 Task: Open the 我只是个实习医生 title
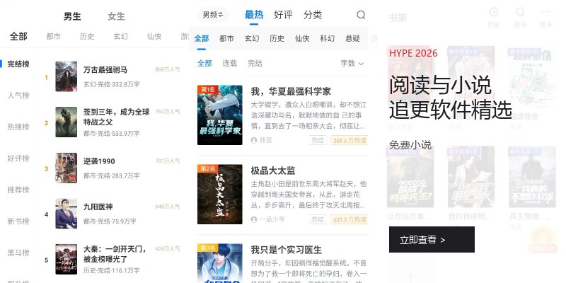(287, 250)
